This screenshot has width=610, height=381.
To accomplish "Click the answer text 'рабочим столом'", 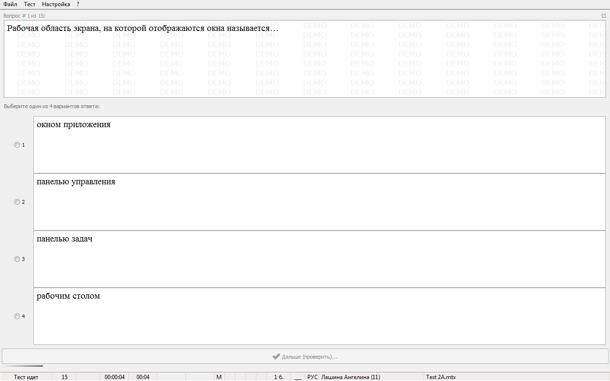I will [68, 296].
